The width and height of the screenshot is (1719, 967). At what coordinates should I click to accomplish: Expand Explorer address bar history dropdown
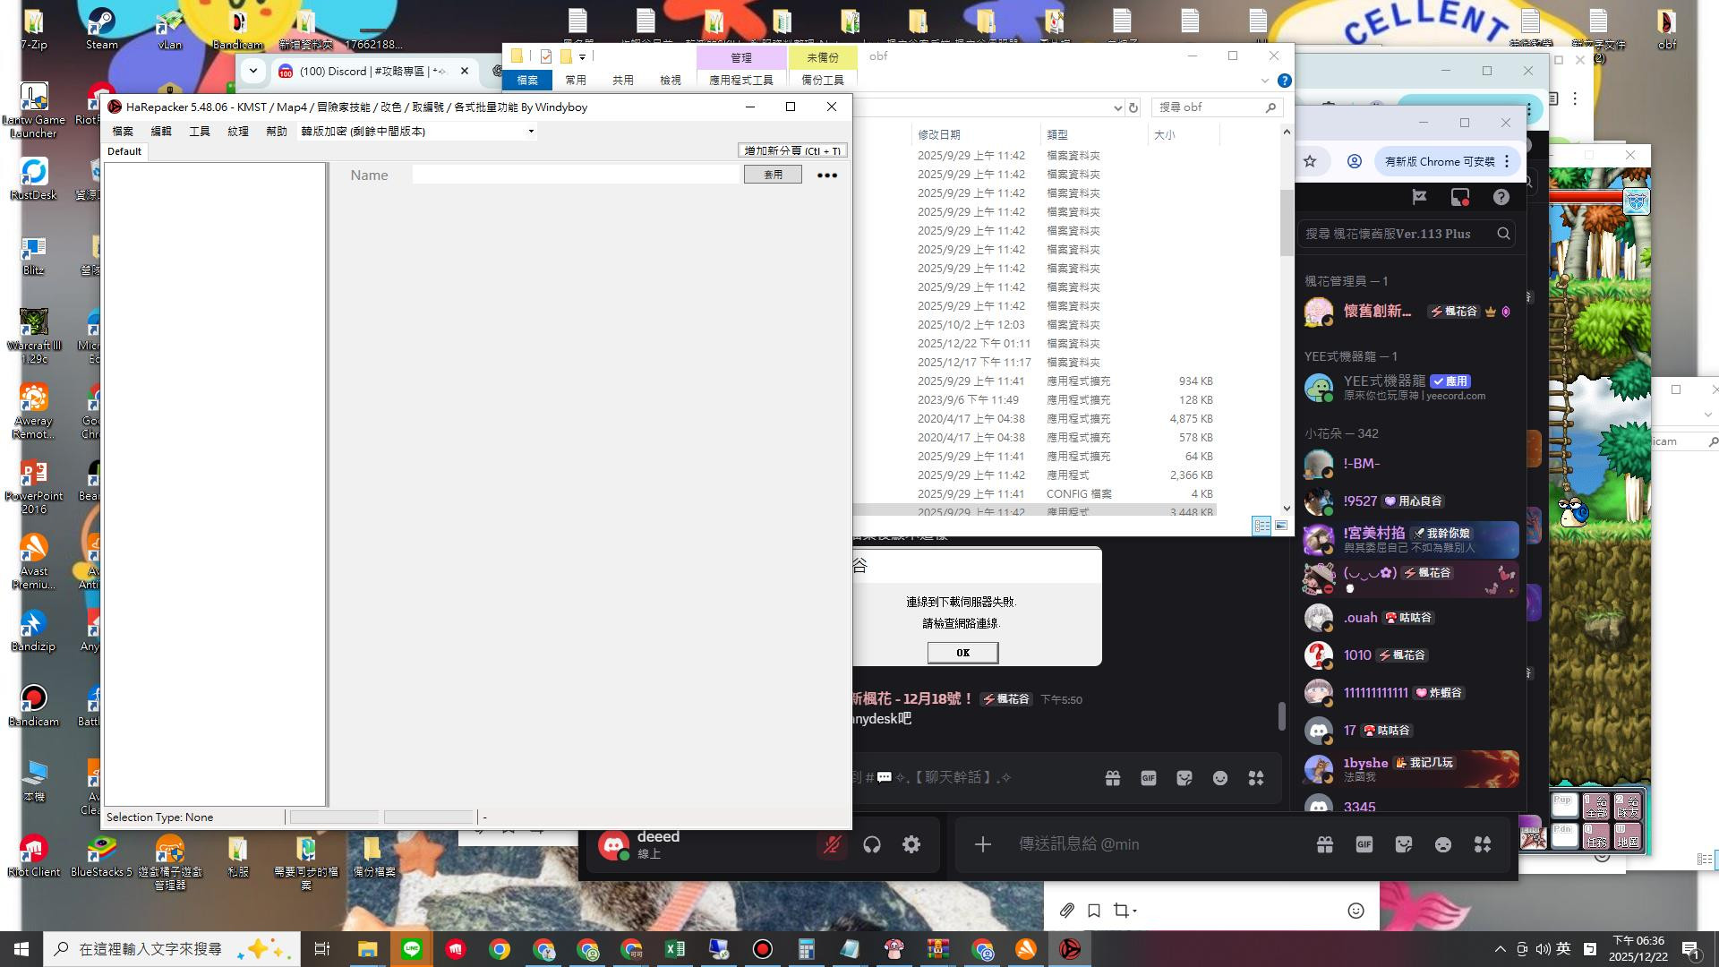pos(1117,107)
